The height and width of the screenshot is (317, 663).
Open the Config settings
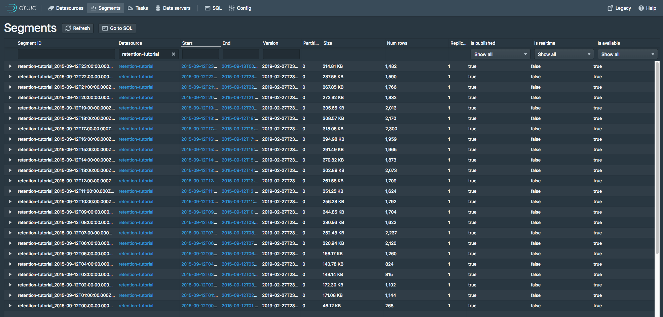[x=240, y=8]
